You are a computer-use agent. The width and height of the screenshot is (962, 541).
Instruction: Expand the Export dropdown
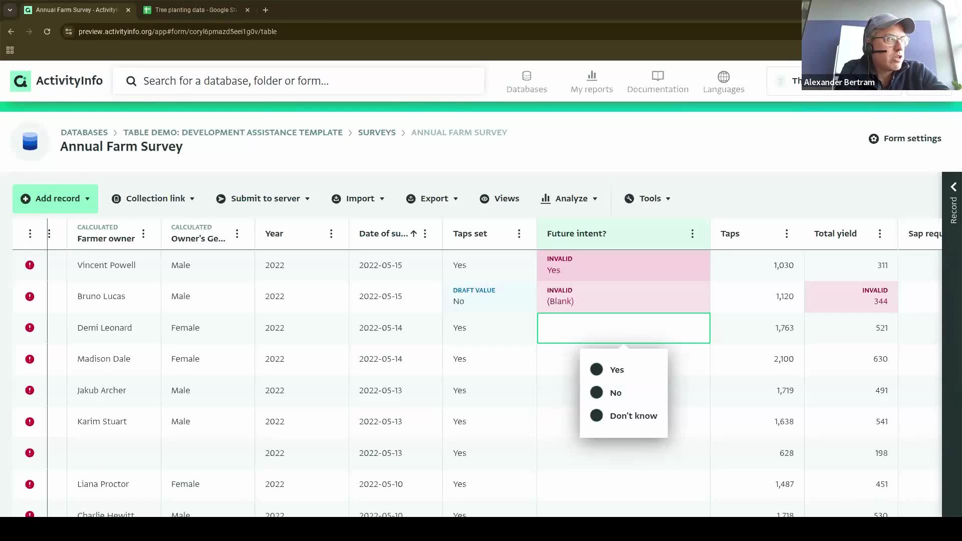[455, 199]
